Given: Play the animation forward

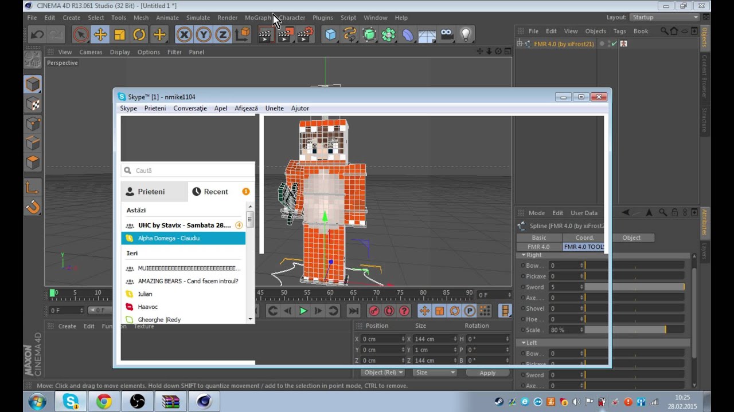Looking at the screenshot, I should (x=303, y=311).
